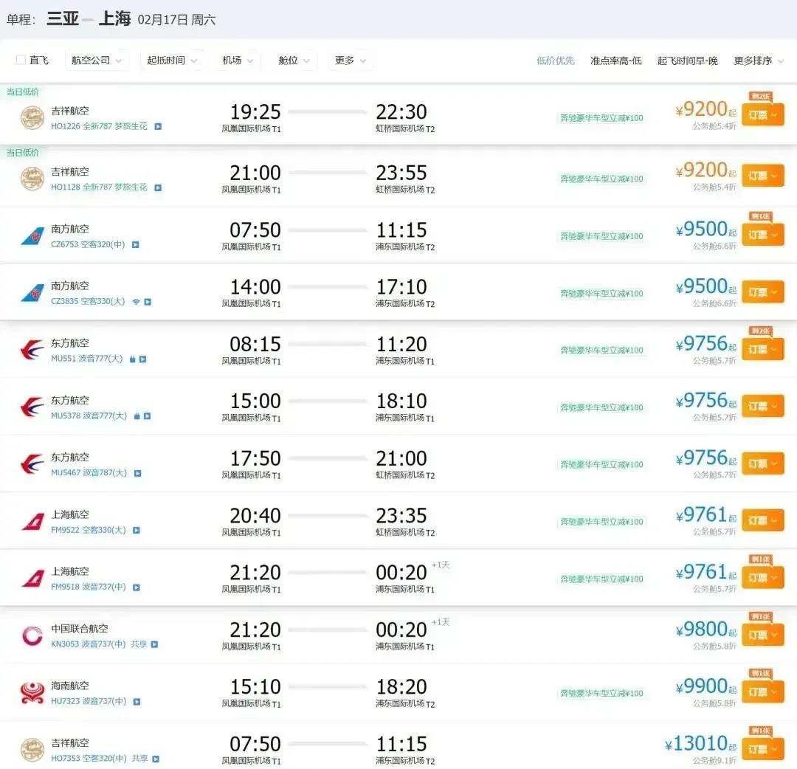Open info icon beside CZ6753 空客320
The width and height of the screenshot is (797, 769).
point(135,244)
